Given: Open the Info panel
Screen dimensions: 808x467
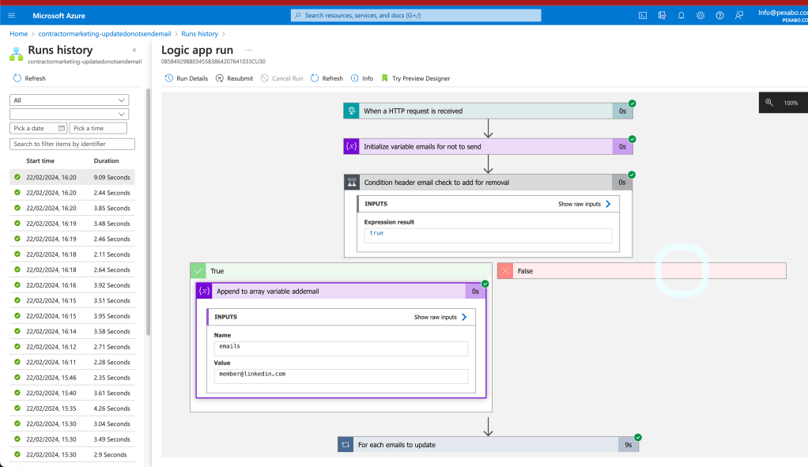Looking at the screenshot, I should click(362, 78).
